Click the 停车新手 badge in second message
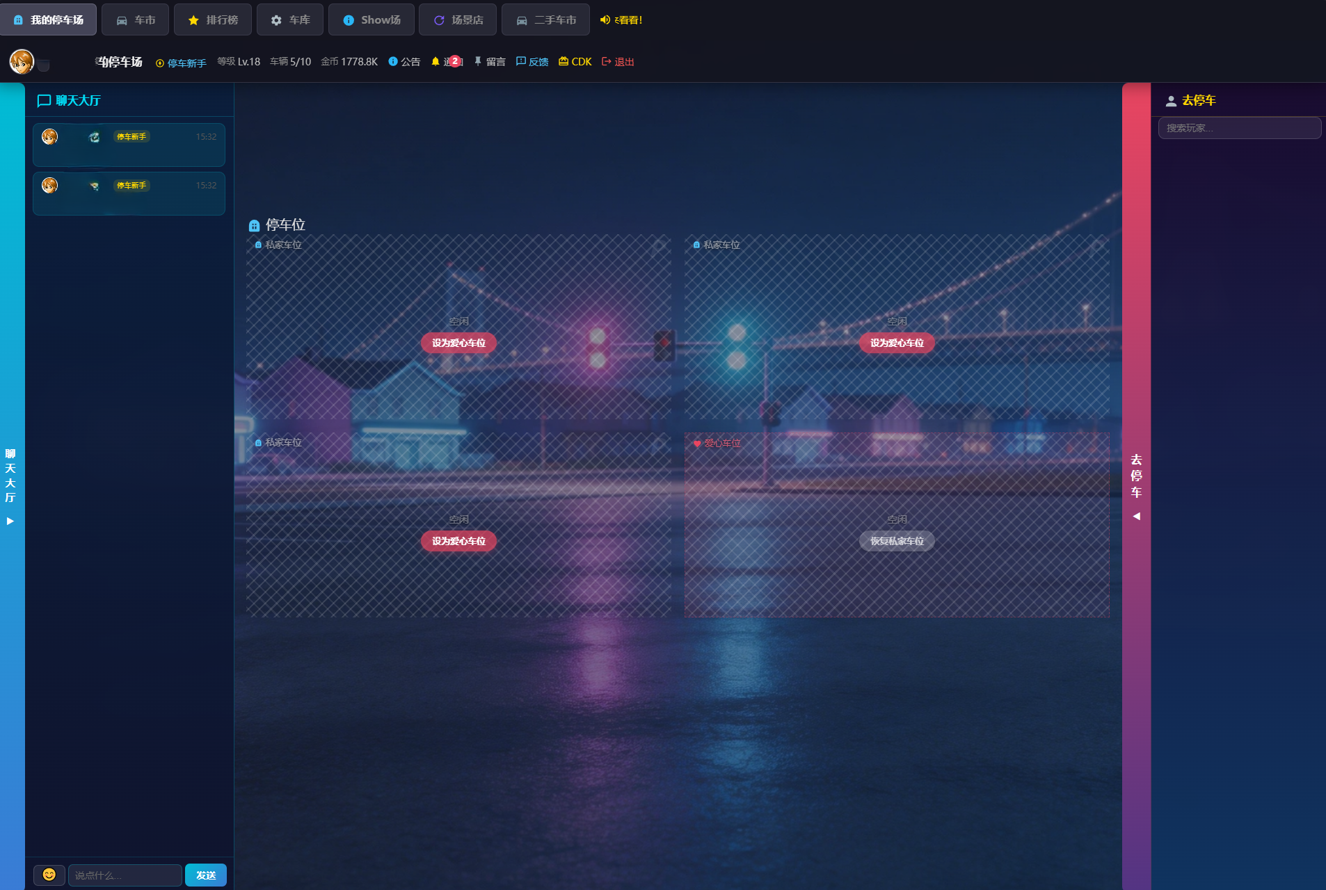This screenshot has width=1326, height=890. coord(131,186)
